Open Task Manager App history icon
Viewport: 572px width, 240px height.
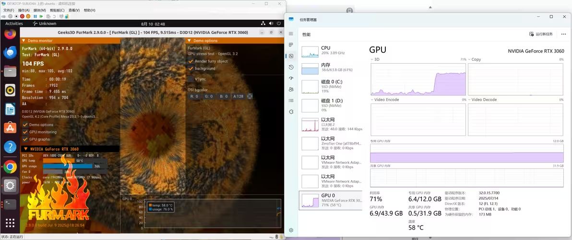tap(291, 67)
